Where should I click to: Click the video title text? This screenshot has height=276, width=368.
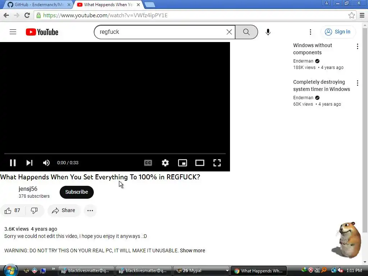(100, 177)
